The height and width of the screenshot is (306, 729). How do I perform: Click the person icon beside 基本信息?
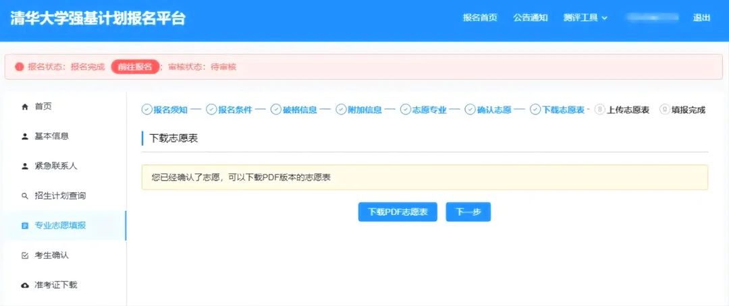[x=25, y=137]
